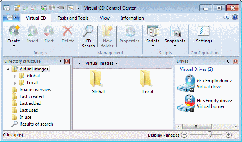This screenshot has height=142, width=242.
Task: Open the Create dropdown arrow
Action: [x=13, y=46]
